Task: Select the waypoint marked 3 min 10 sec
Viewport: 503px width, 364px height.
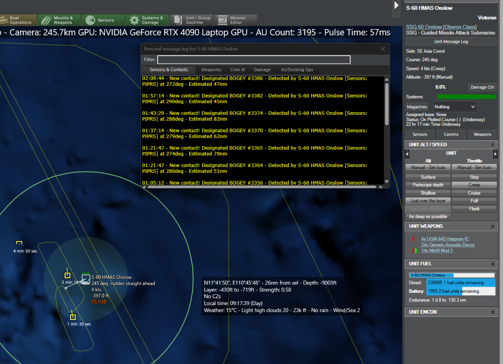Action: click(68, 275)
